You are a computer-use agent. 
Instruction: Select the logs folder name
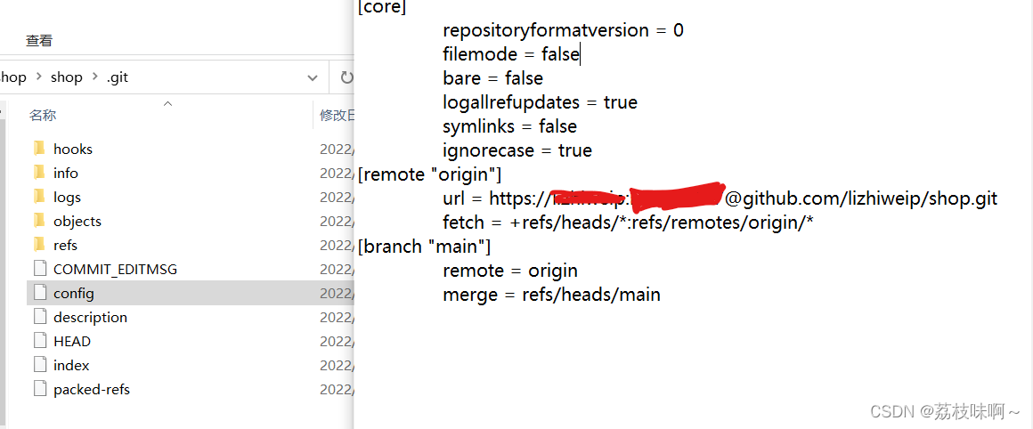pyautogui.click(x=67, y=197)
